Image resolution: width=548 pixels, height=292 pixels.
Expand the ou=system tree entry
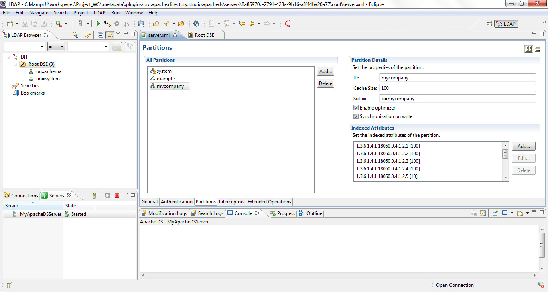(x=24, y=79)
